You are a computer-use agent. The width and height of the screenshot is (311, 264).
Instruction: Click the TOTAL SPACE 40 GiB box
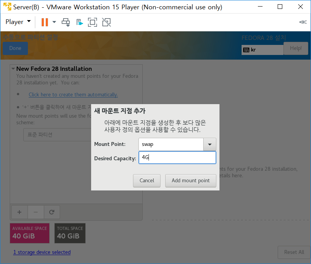[x=70, y=233]
